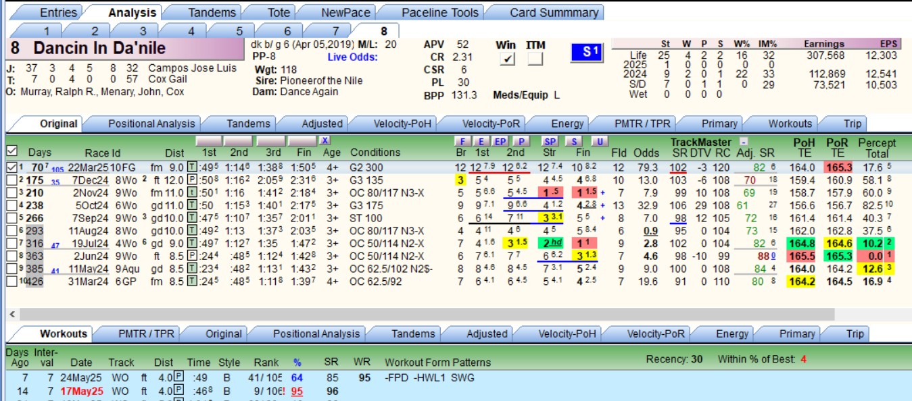Click the SP filter button above Str

(x=551, y=141)
